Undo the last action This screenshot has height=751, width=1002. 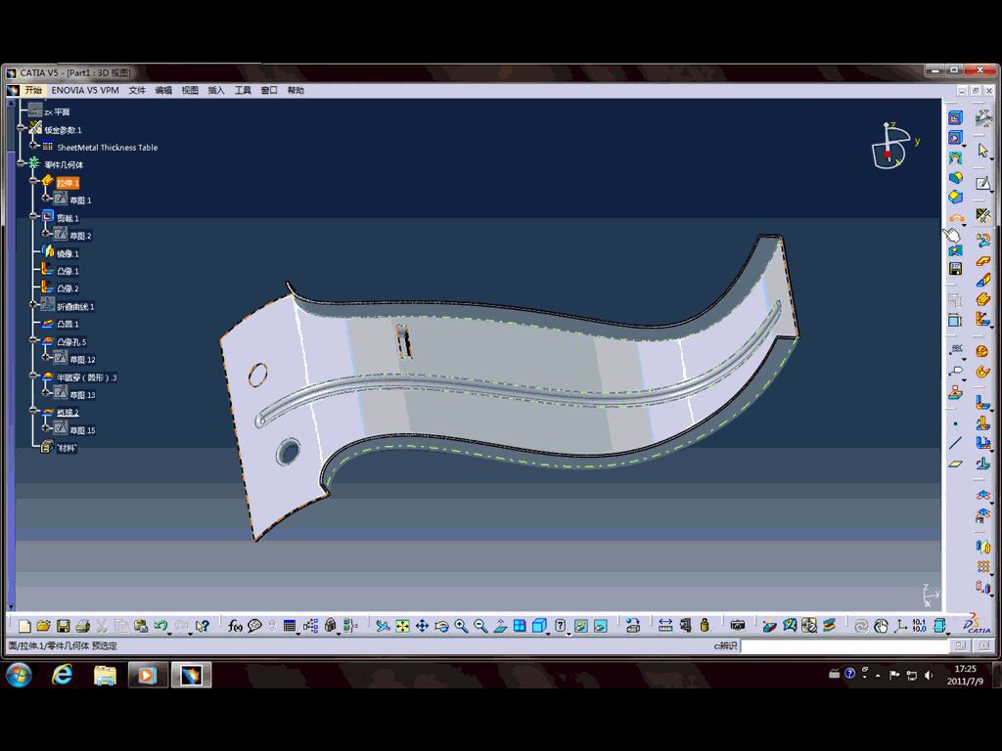pos(160,626)
